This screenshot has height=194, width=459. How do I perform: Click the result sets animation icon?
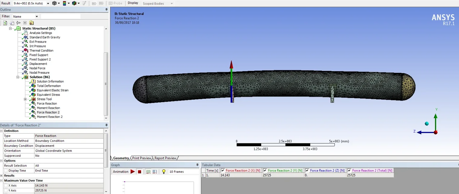tap(155, 172)
